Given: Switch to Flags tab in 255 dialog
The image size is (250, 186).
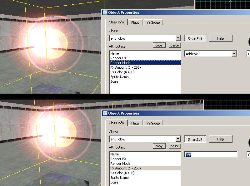Looking at the screenshot, I should coord(135,123).
